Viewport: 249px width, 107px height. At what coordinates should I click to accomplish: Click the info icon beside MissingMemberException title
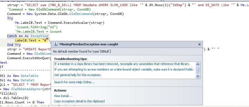(x=55, y=44)
